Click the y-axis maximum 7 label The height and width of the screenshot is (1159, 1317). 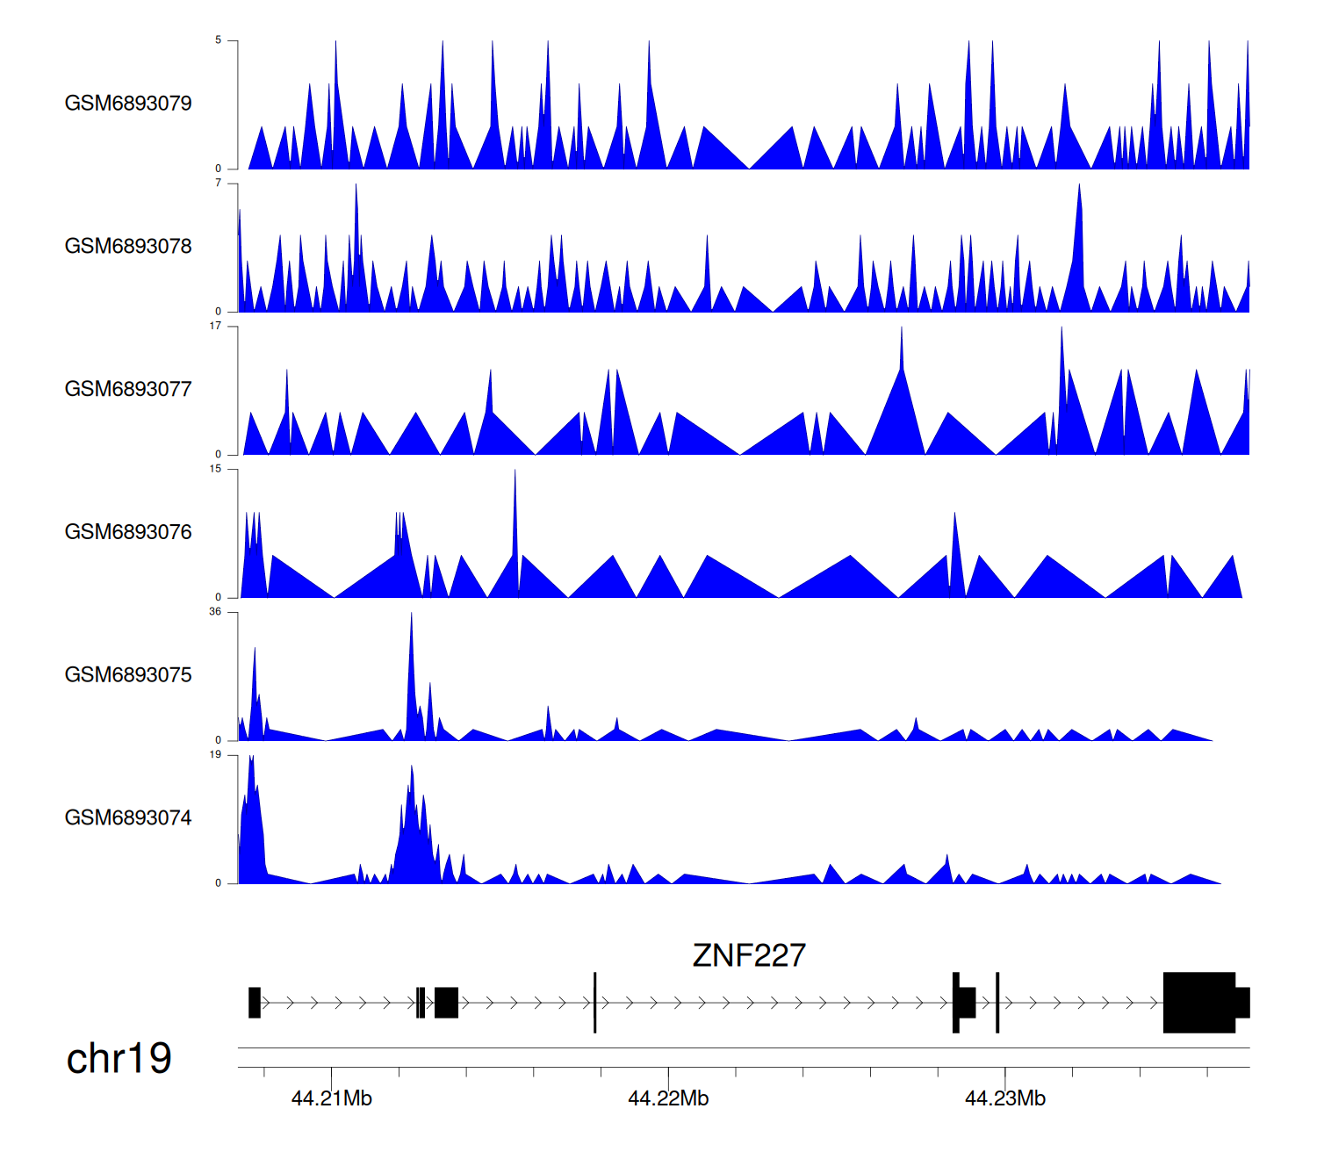(x=218, y=184)
